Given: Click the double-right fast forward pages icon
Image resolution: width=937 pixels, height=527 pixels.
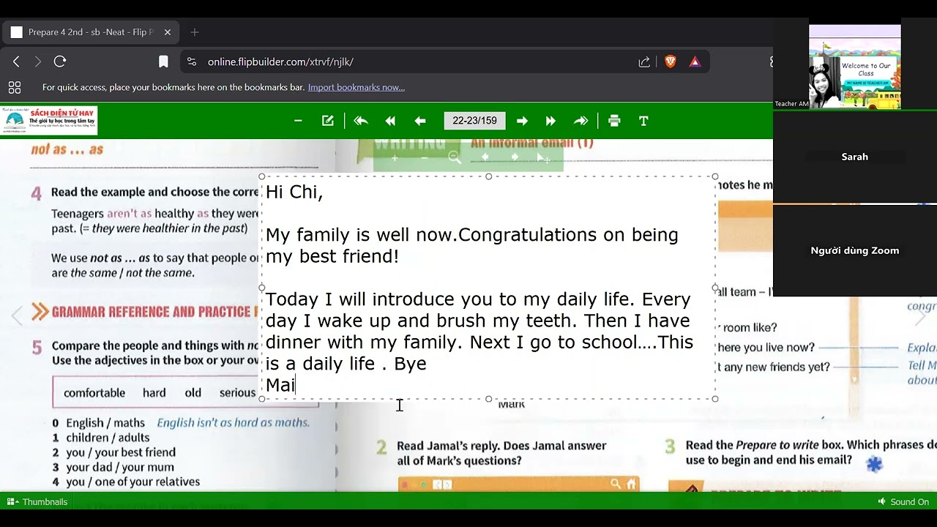Looking at the screenshot, I should (x=550, y=121).
